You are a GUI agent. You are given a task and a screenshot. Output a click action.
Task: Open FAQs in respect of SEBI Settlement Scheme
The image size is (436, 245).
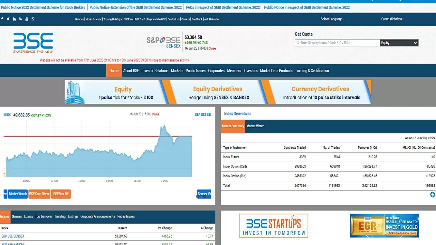[223, 7]
